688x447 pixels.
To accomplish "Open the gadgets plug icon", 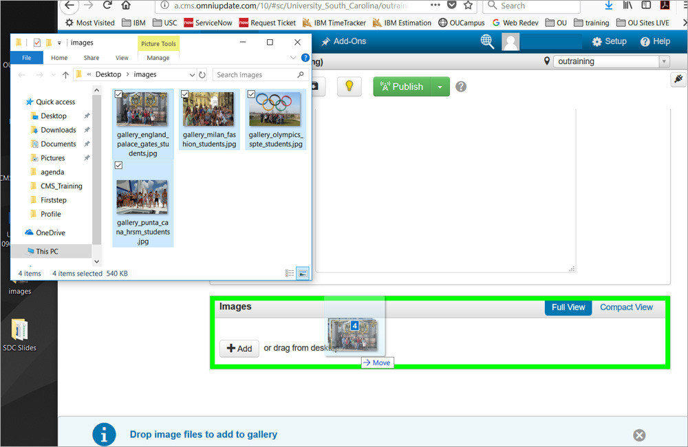I will tap(678, 79).
